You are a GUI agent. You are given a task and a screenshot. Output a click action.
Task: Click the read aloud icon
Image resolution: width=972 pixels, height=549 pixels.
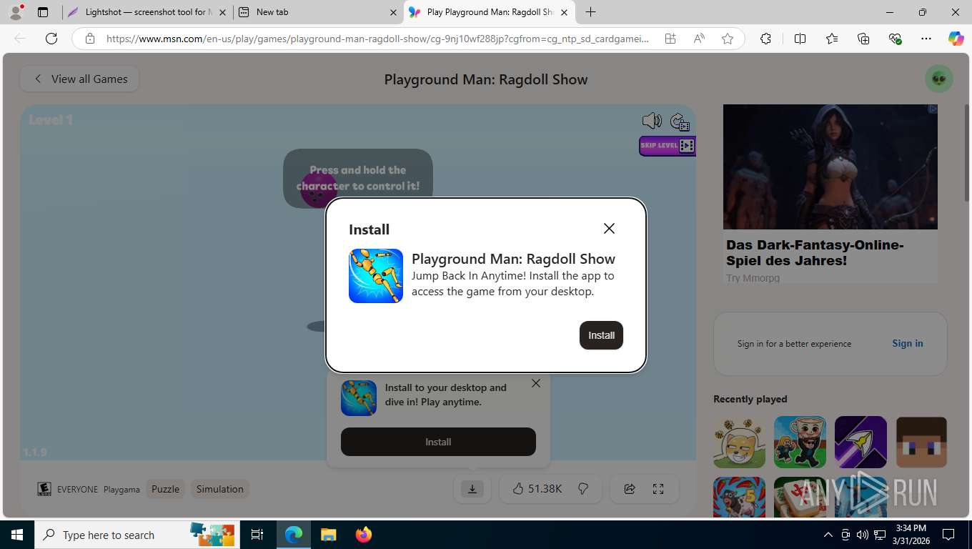pos(699,39)
